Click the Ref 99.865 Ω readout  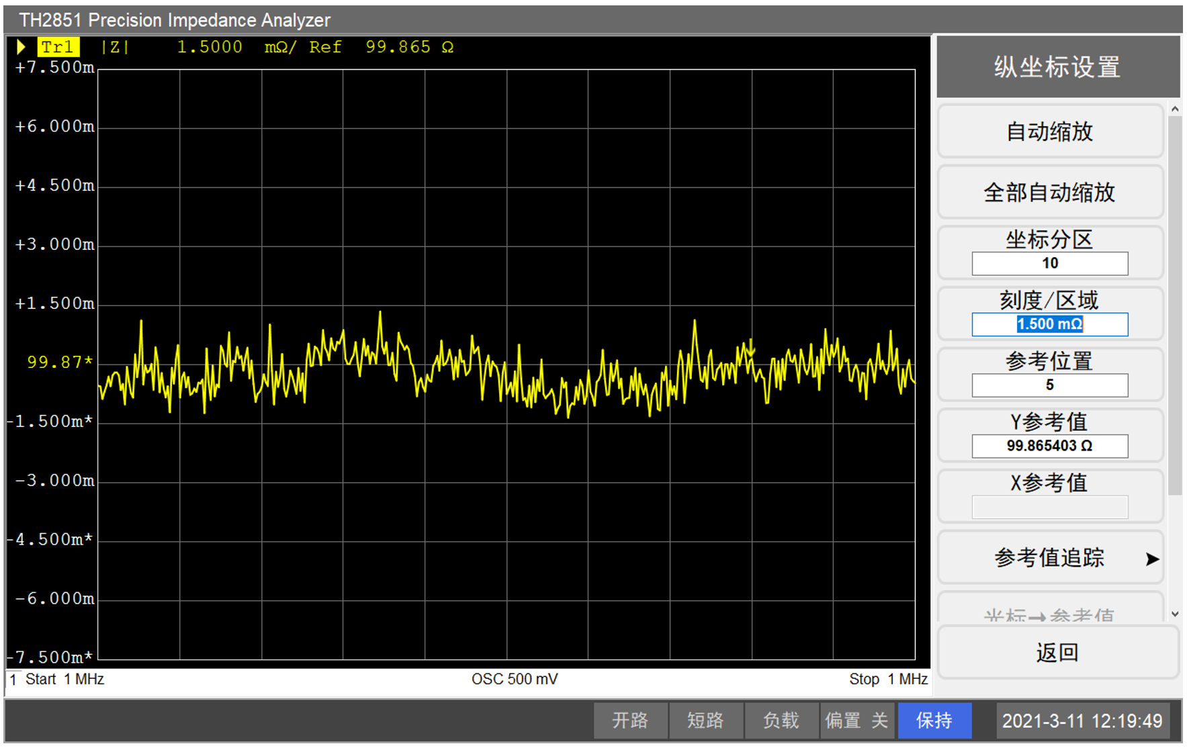coord(382,47)
